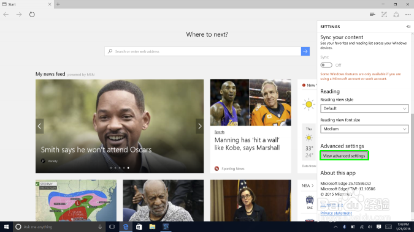Image resolution: width=414 pixels, height=232 pixels.
Task: Click the Cortana Ask me anything box
Action: [x=59, y=226]
